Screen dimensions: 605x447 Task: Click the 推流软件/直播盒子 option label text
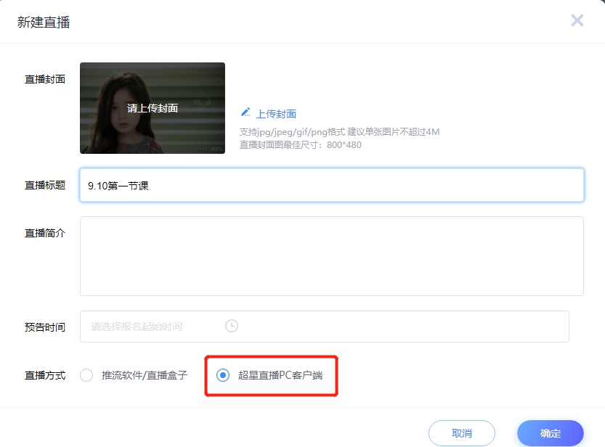145,375
